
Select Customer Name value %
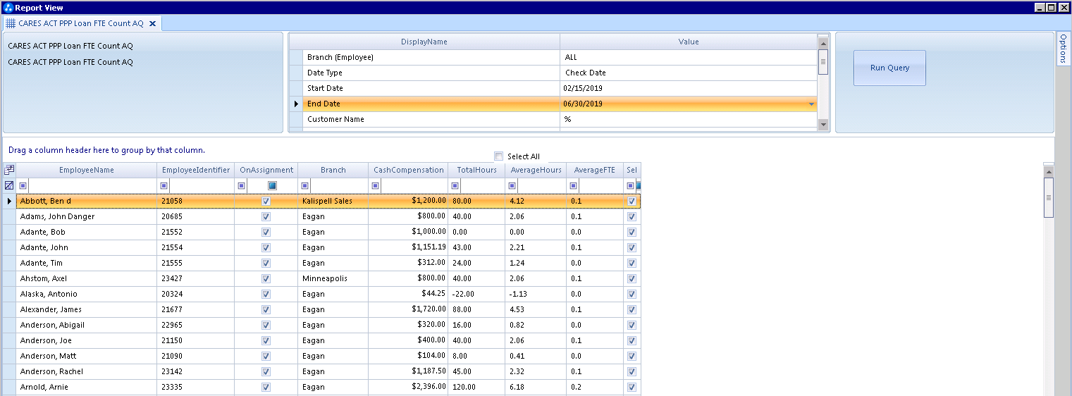[689, 120]
